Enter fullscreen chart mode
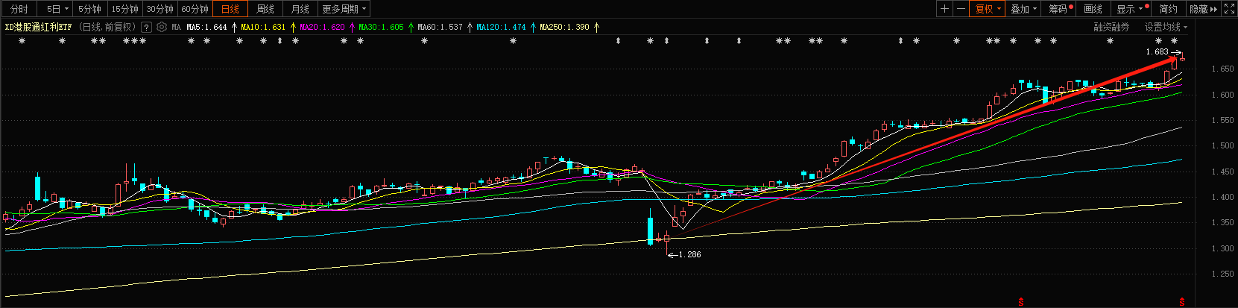 click(1229, 9)
